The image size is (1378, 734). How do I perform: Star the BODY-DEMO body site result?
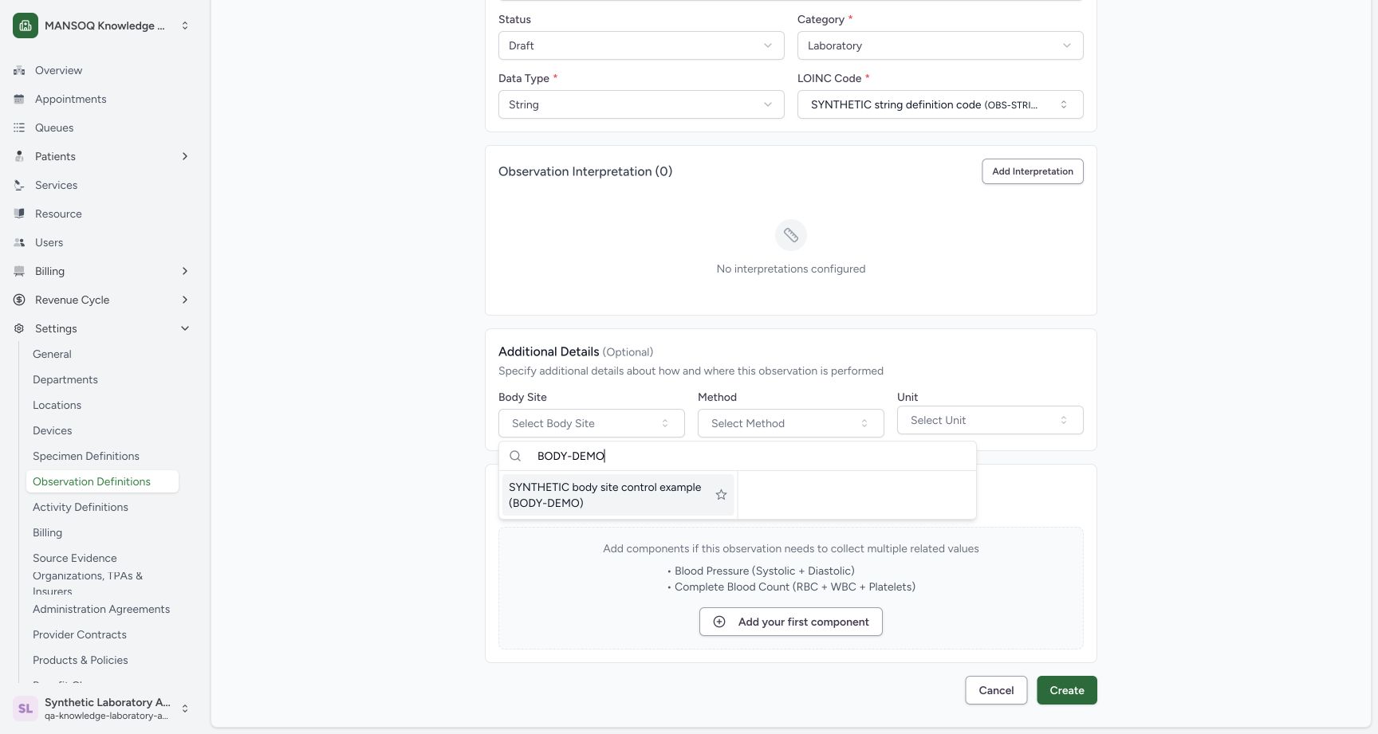(721, 495)
